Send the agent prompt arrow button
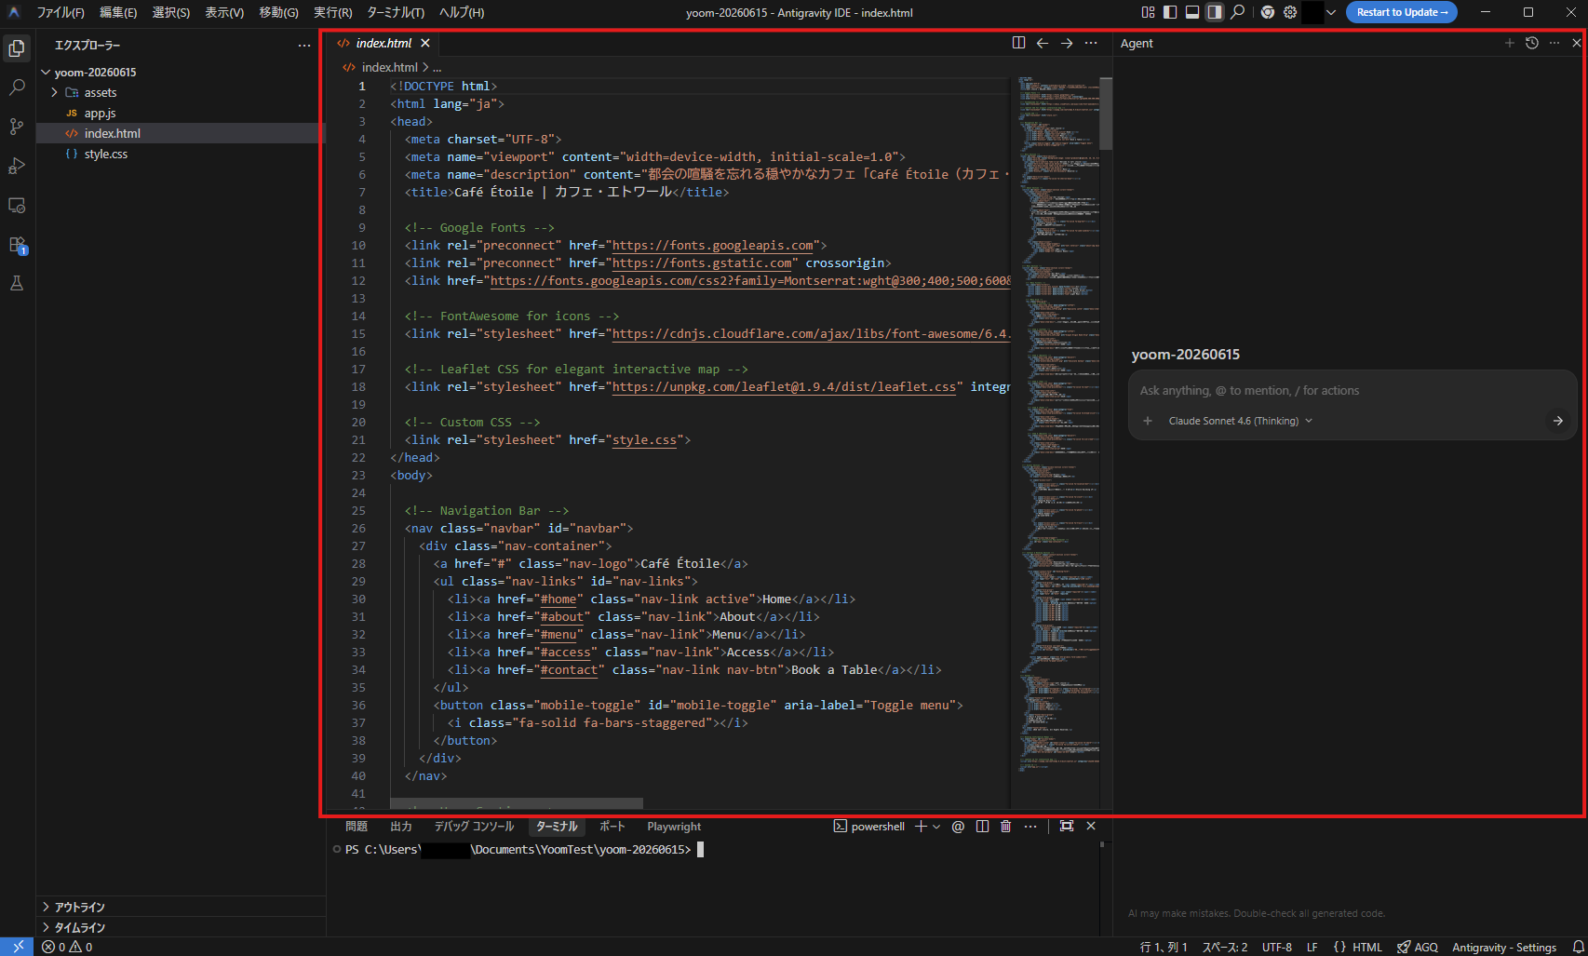Viewport: 1588px width, 956px height. coord(1557,421)
